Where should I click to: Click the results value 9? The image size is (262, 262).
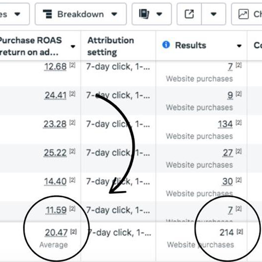[x=230, y=95]
